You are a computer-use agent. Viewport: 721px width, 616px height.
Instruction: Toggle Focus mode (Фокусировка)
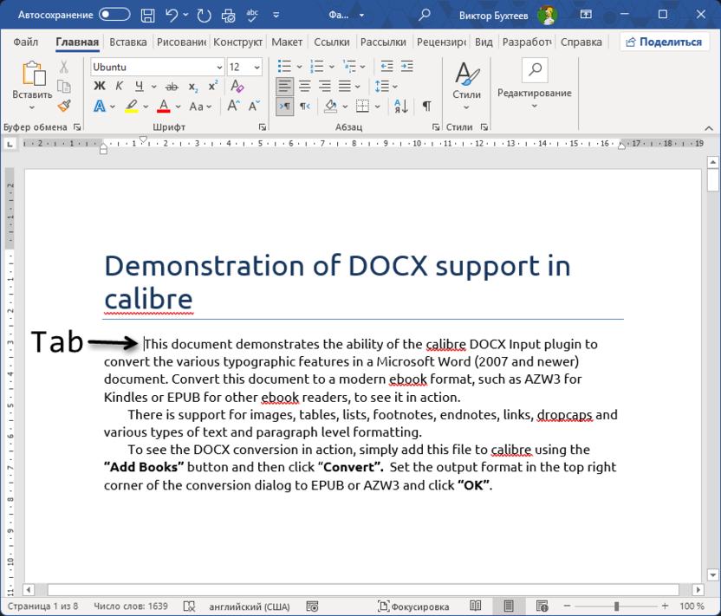pyautogui.click(x=413, y=606)
